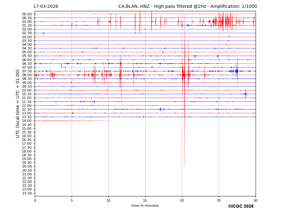Click the 0 minute x-axis tick label
The image size is (290, 218).
point(35,200)
